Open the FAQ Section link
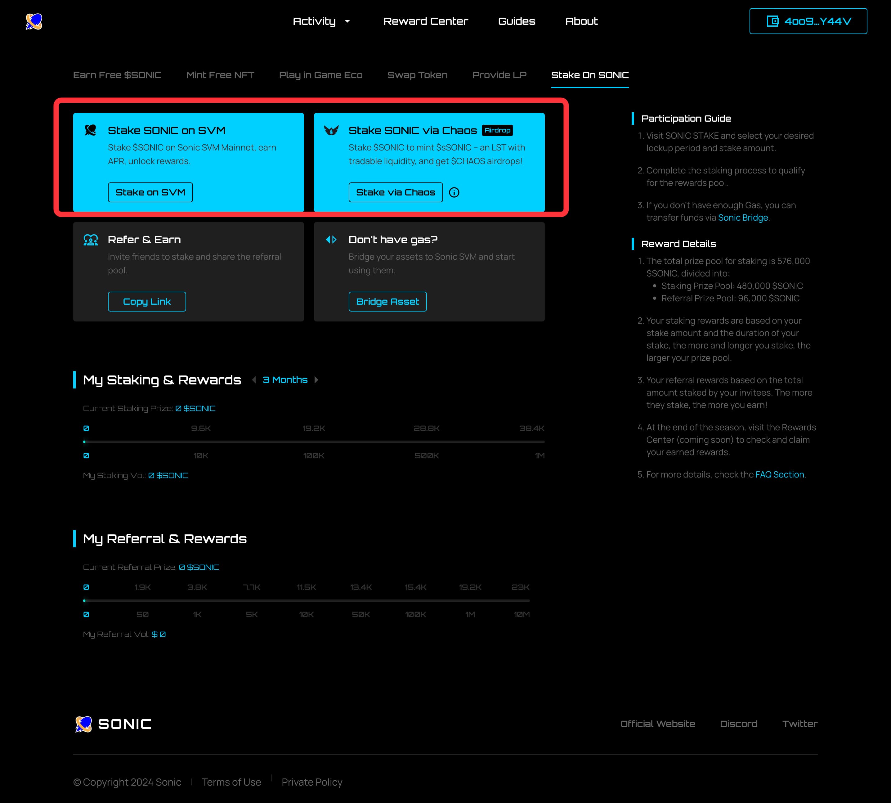This screenshot has height=803, width=891. click(x=779, y=475)
